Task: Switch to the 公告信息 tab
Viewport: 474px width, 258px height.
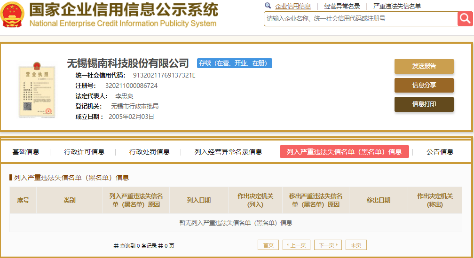Action: coord(440,152)
